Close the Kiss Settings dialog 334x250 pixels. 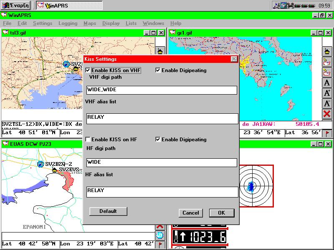pyautogui.click(x=234, y=59)
